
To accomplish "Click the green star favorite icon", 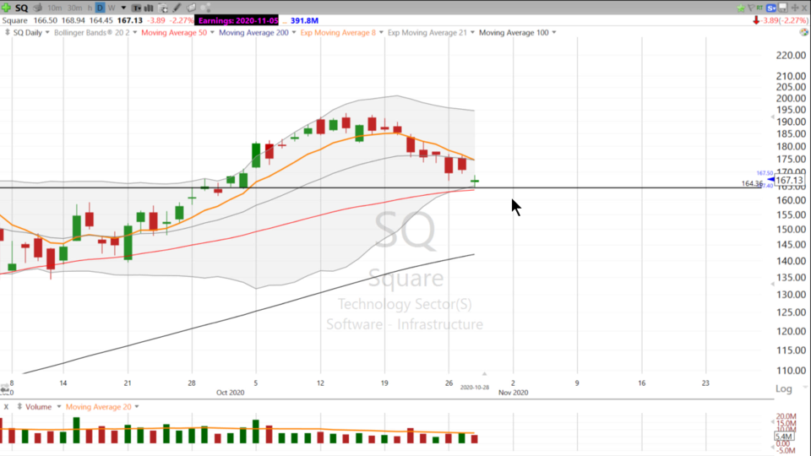I will point(741,8).
